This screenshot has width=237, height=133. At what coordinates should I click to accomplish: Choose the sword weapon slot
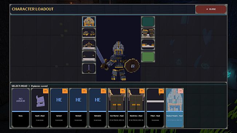[89, 68]
